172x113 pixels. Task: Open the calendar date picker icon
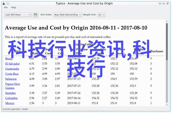tap(35, 15)
